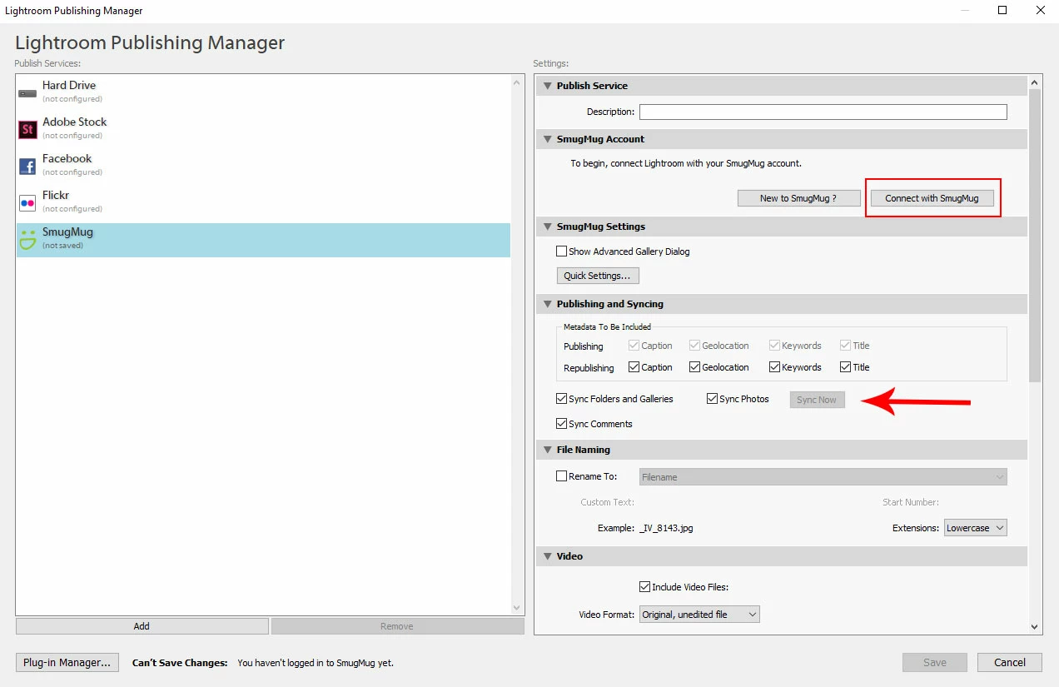This screenshot has width=1059, height=687.
Task: Enable Rename To checkbox
Action: coord(561,476)
